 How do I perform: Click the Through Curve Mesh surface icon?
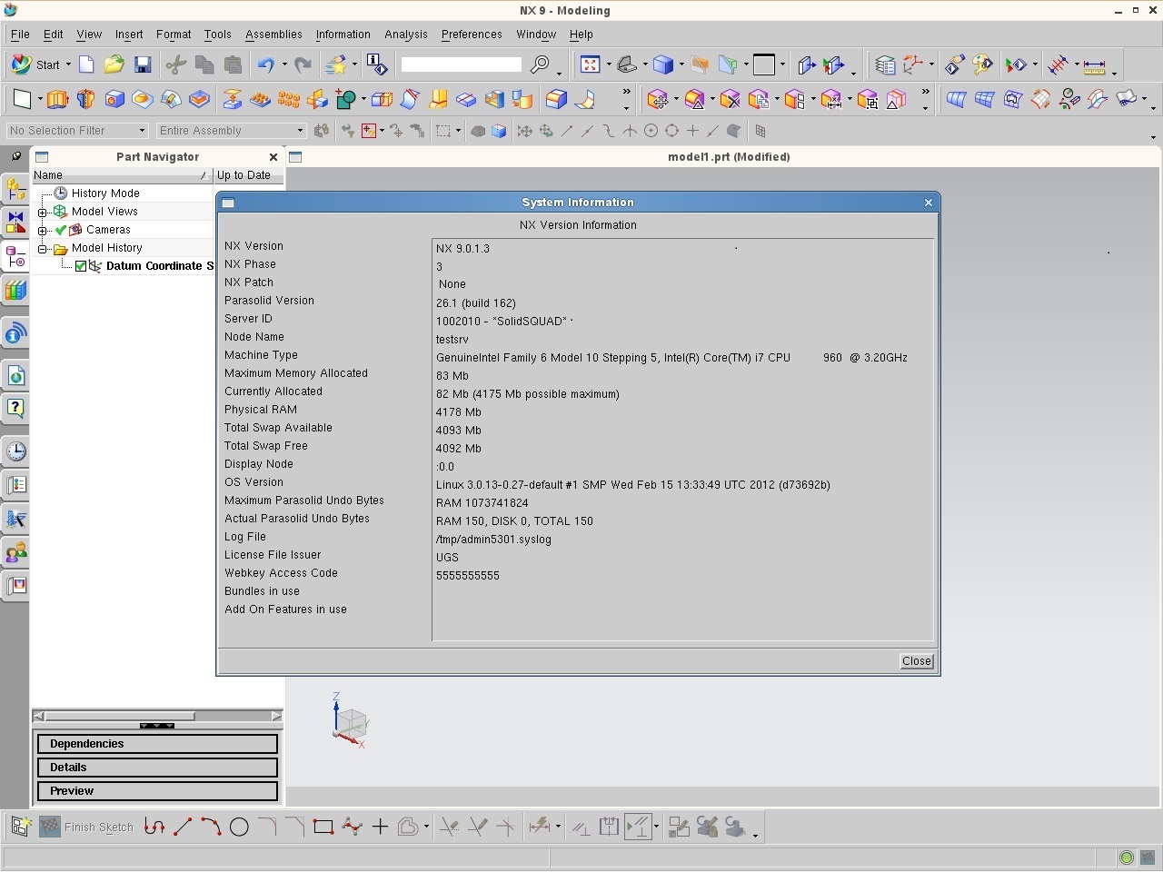[984, 99]
